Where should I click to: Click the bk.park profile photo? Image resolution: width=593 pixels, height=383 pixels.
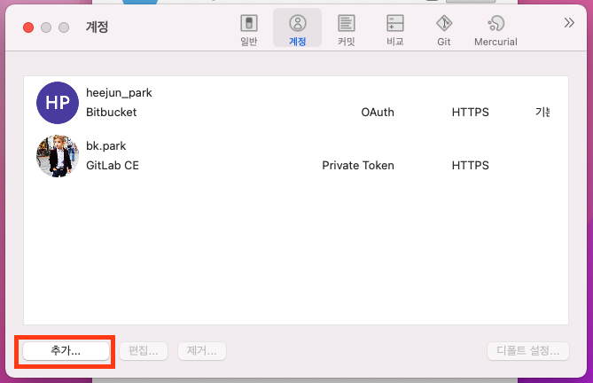click(x=58, y=155)
